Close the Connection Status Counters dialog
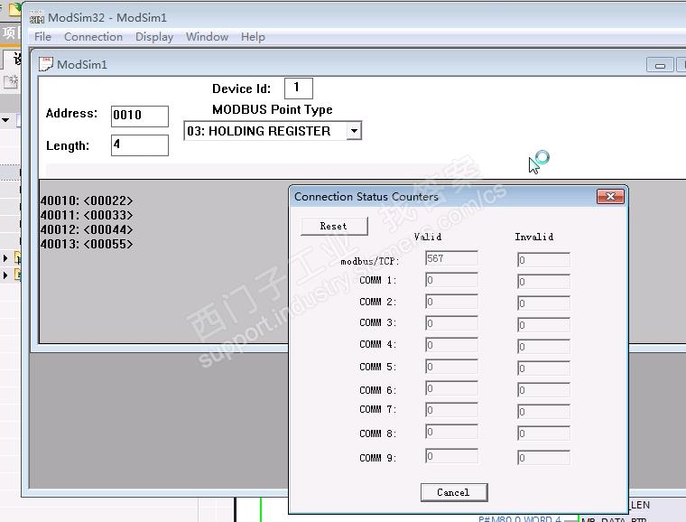 tap(610, 197)
